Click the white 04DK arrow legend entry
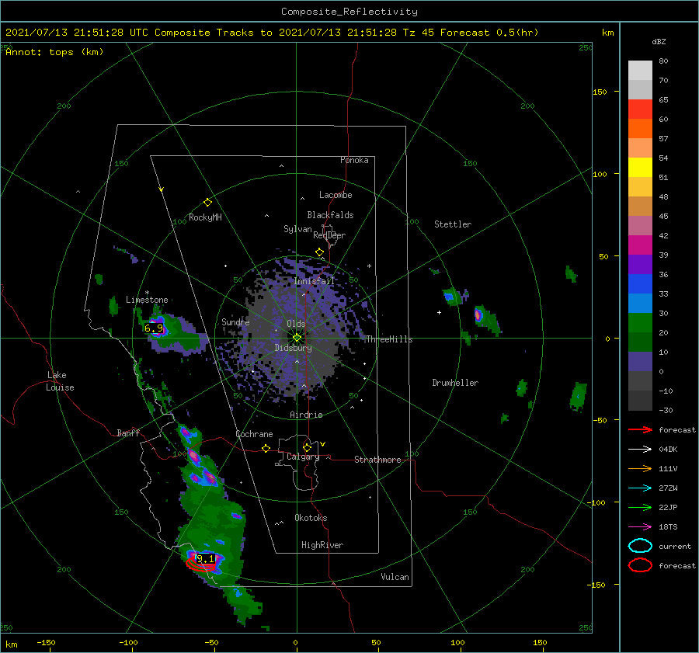This screenshot has width=699, height=653. pos(652,450)
